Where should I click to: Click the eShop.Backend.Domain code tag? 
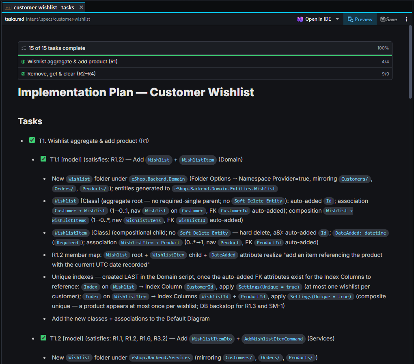pyautogui.click(x=158, y=179)
